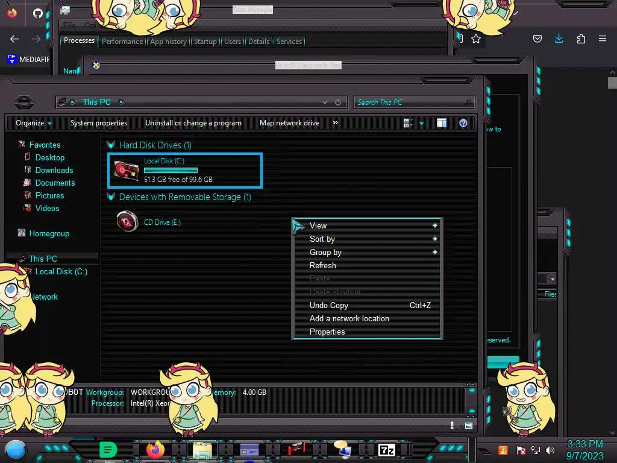Bookmark this page star icon

point(476,39)
